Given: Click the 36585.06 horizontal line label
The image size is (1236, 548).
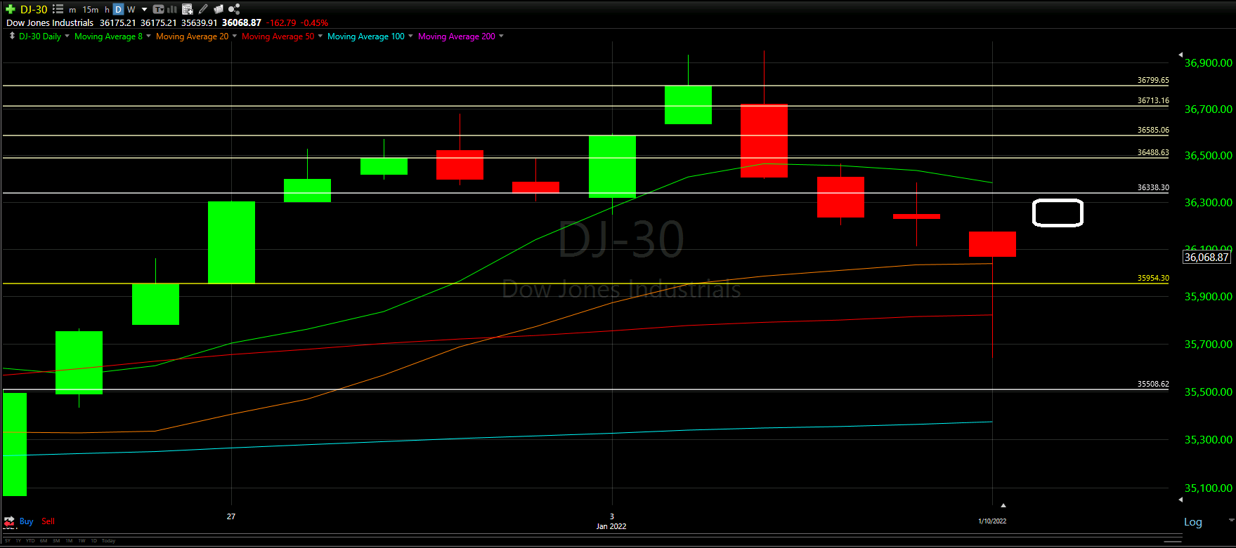Looking at the screenshot, I should tap(1153, 130).
